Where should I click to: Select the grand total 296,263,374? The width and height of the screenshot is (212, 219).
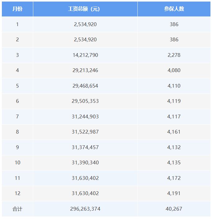85,209
